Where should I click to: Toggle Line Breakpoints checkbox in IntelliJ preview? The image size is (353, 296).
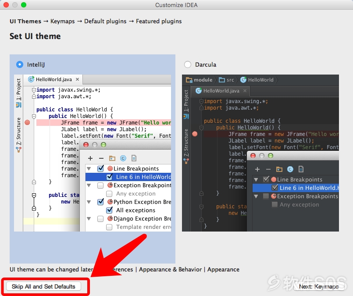[x=100, y=168]
